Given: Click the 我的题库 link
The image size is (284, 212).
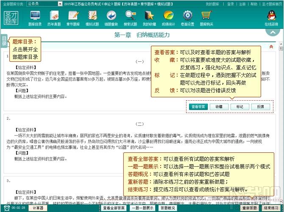Looking at the screenshot, I should pyautogui.click(x=212, y=4).
